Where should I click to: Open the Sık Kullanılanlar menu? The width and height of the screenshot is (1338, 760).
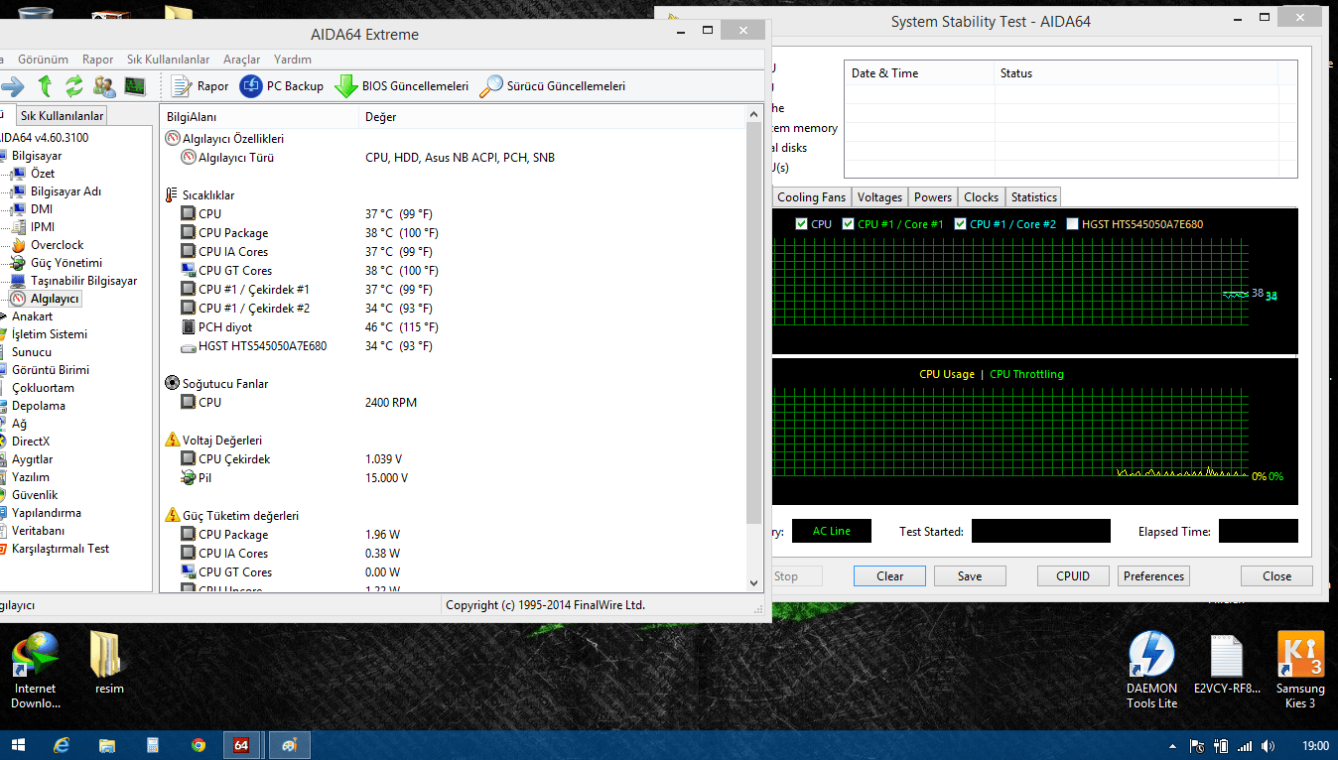click(x=169, y=60)
